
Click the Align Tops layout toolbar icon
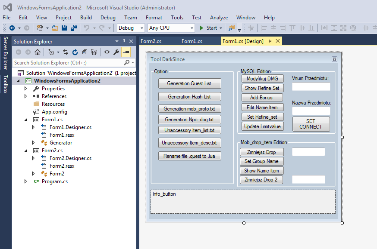(x=292, y=28)
